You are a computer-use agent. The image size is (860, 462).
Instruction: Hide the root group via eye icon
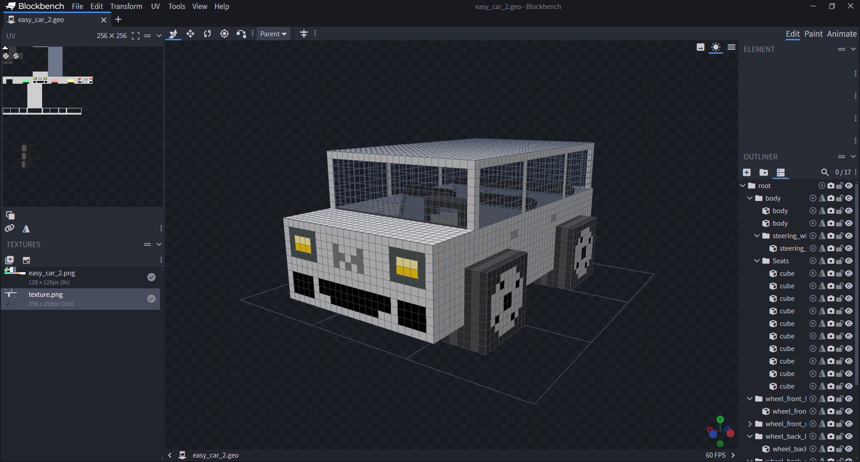(849, 186)
